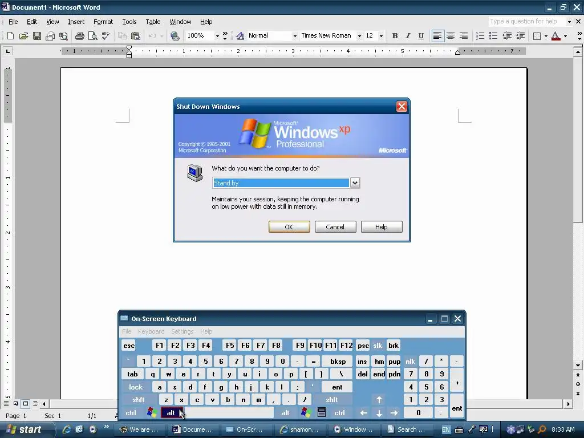Click the EN language indicator in taskbar
The image size is (584, 438).
446,429
